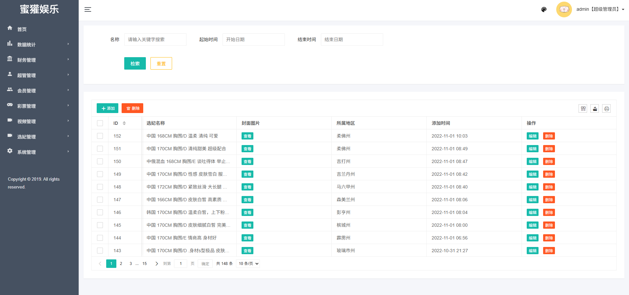
Task: Go to page 2 in pagination
Action: [x=121, y=264]
